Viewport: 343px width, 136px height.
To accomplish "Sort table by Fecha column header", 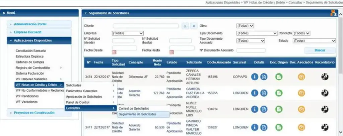I will (x=99, y=62).
